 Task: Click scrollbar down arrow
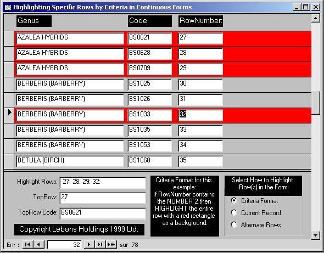click(316, 235)
